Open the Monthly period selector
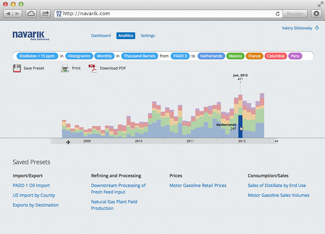 (x=104, y=56)
